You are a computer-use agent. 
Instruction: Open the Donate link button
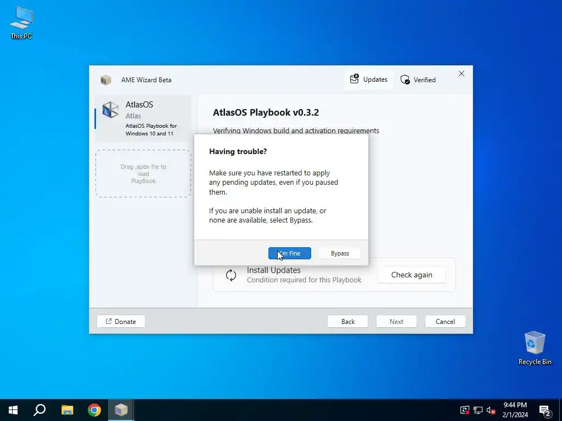[x=121, y=321]
